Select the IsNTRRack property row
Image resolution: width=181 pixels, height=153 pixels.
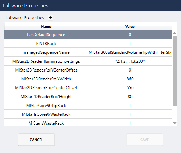click(x=88, y=44)
